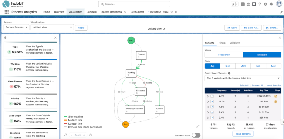Uncheck variant with 22h 40m time
This screenshot has width=284, height=139.
click(x=212, y=118)
